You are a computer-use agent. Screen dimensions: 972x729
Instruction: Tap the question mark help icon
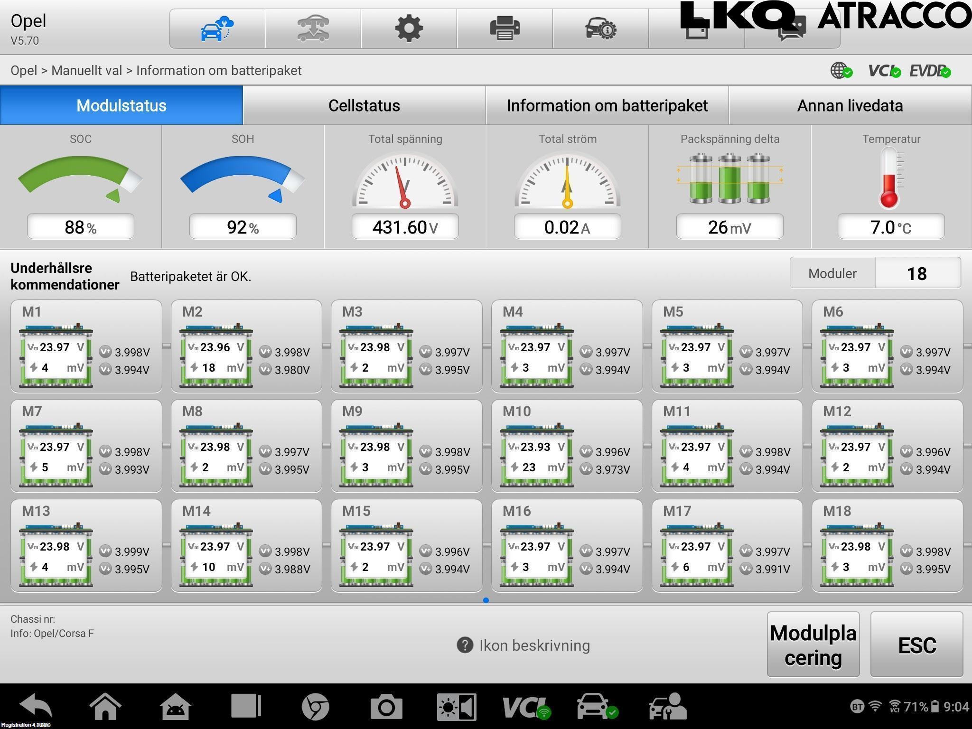[465, 645]
